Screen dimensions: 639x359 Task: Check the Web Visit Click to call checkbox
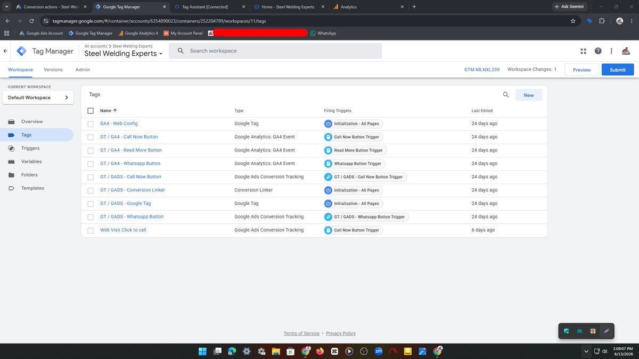(x=91, y=230)
